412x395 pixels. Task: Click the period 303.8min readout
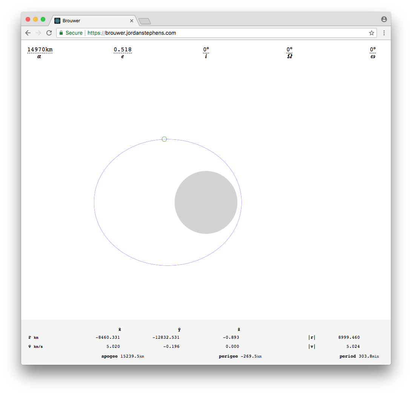(359, 356)
